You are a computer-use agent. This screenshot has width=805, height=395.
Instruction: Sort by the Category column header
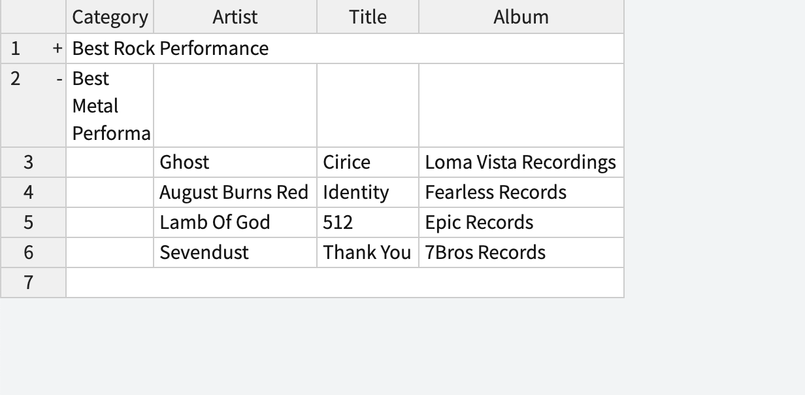click(x=110, y=17)
